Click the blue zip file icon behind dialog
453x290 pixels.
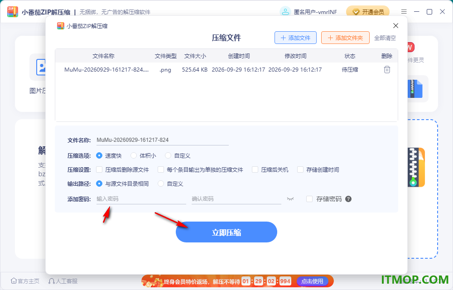tap(415, 89)
